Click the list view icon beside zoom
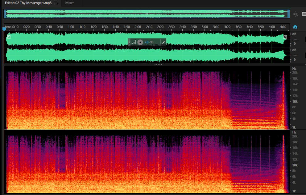 pyautogui.click(x=304, y=14)
